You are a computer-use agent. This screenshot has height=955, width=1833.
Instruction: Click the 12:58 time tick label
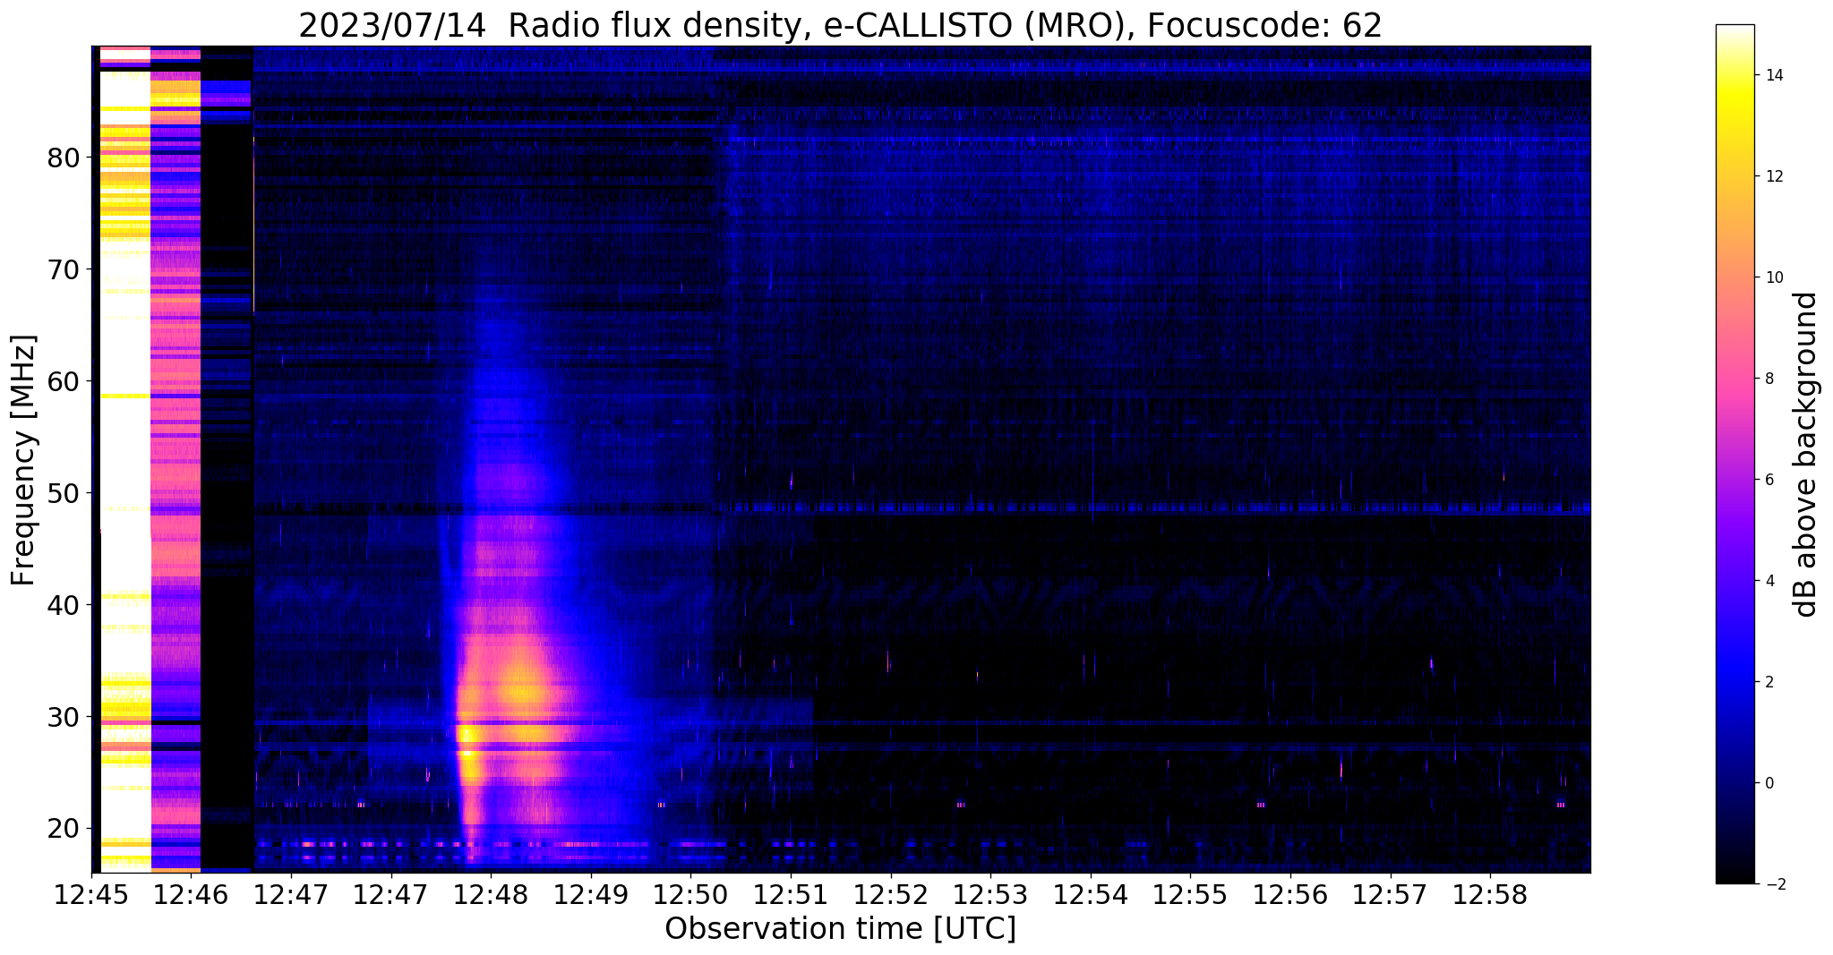click(x=1490, y=895)
